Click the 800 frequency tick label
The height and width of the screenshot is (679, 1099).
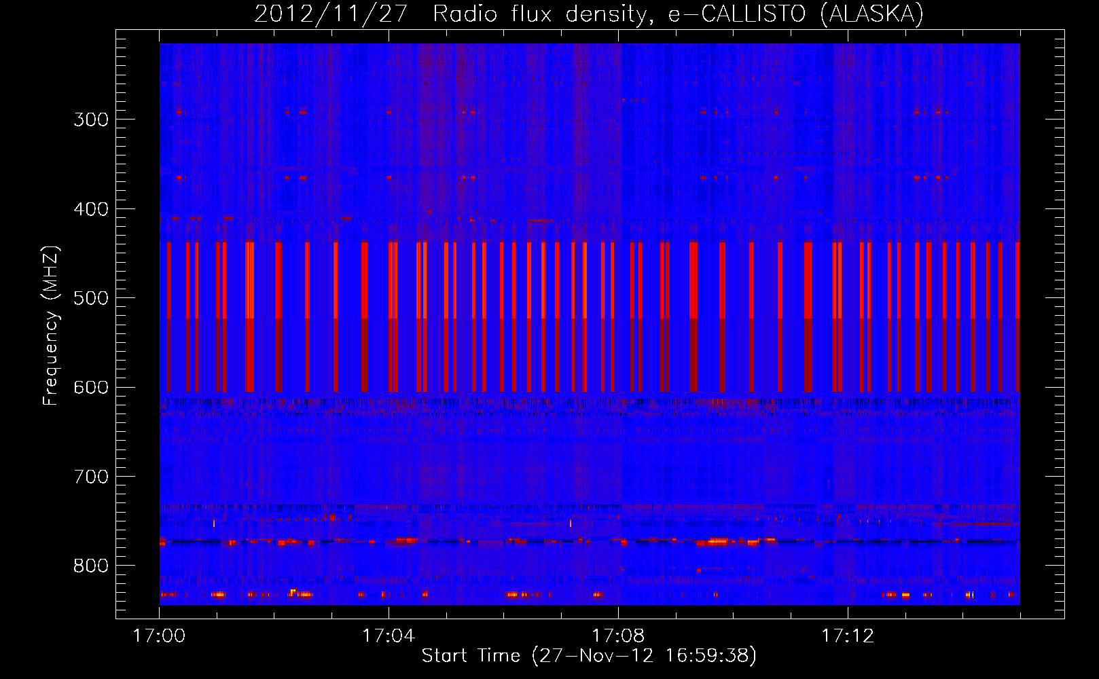click(x=91, y=566)
